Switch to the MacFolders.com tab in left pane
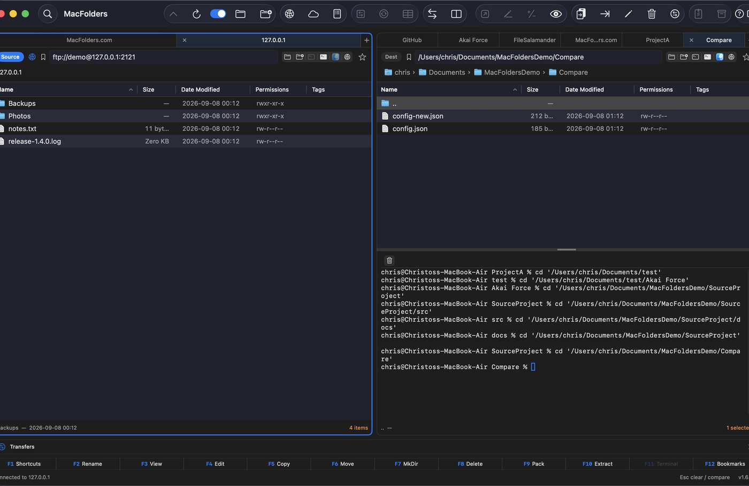The width and height of the screenshot is (749, 486). pyautogui.click(x=89, y=40)
